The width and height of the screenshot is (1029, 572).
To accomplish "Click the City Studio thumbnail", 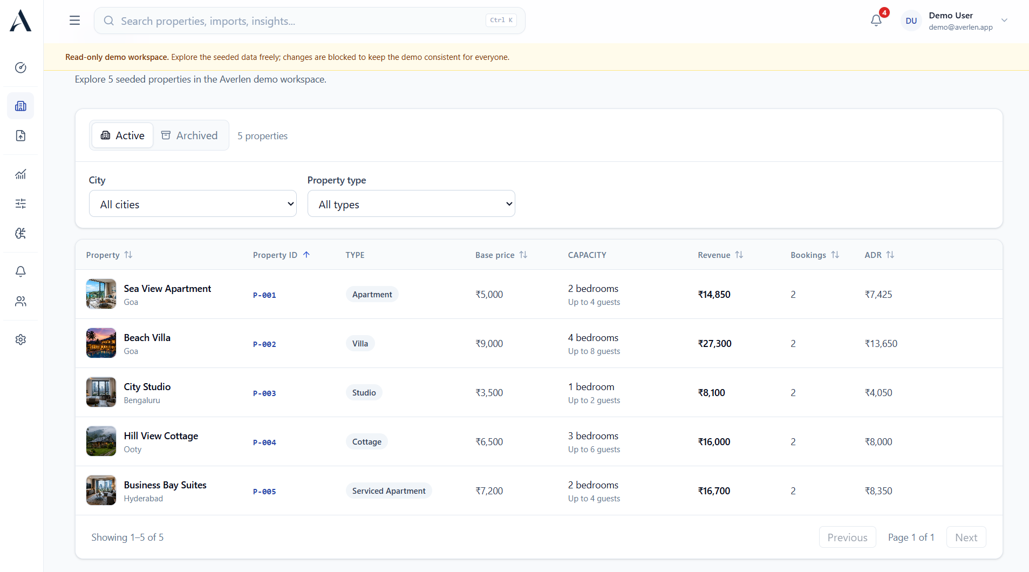I will [101, 392].
